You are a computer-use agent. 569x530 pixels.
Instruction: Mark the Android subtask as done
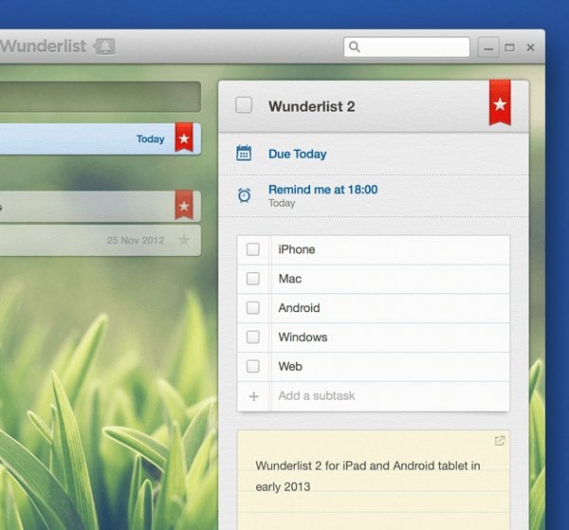click(x=253, y=308)
